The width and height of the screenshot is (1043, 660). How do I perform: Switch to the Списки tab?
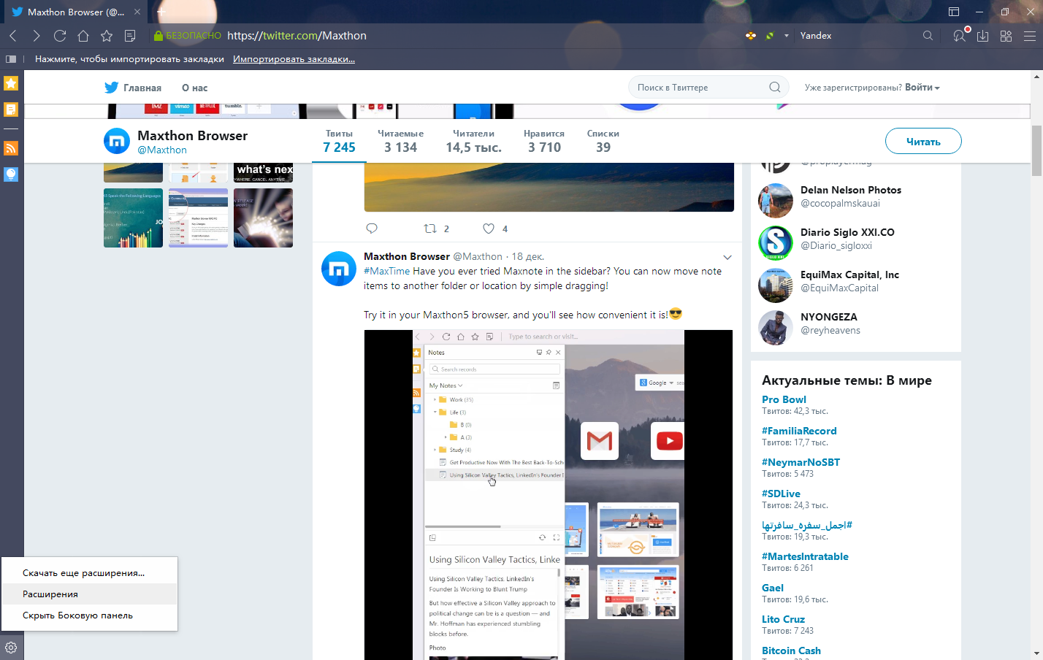(x=603, y=141)
